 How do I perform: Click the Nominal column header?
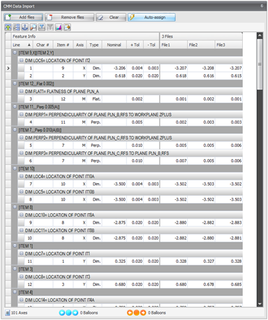click(x=114, y=45)
